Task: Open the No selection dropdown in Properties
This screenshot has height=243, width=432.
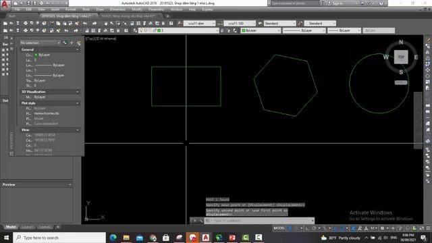Action: tap(40, 43)
